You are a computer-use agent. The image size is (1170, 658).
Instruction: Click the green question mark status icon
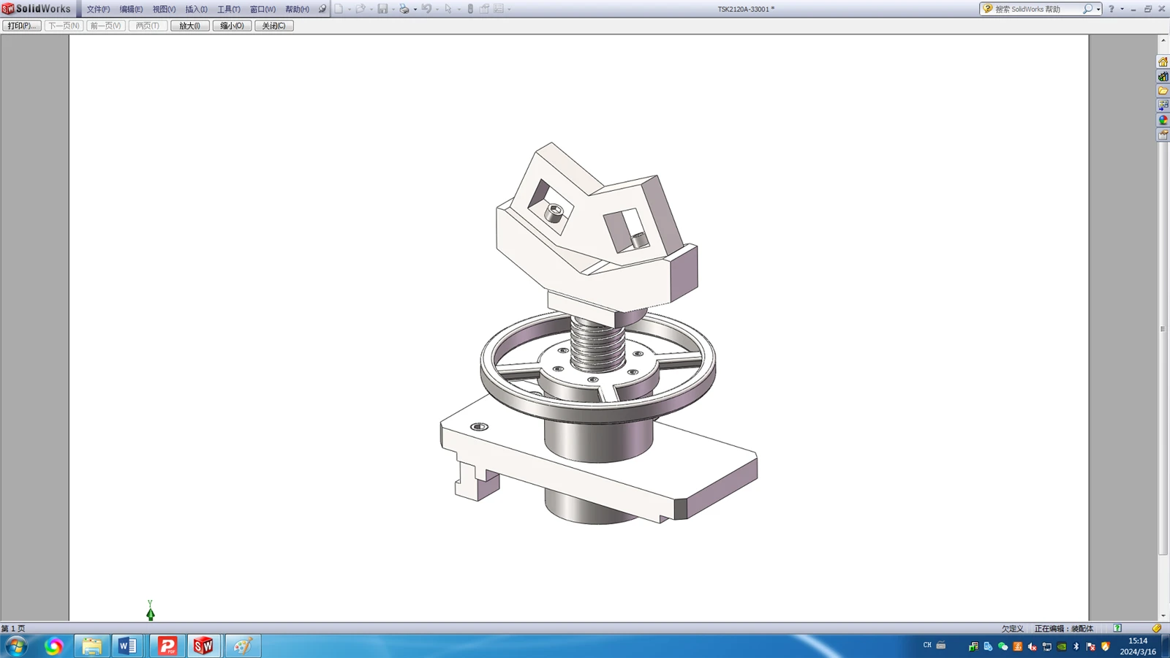1117,628
